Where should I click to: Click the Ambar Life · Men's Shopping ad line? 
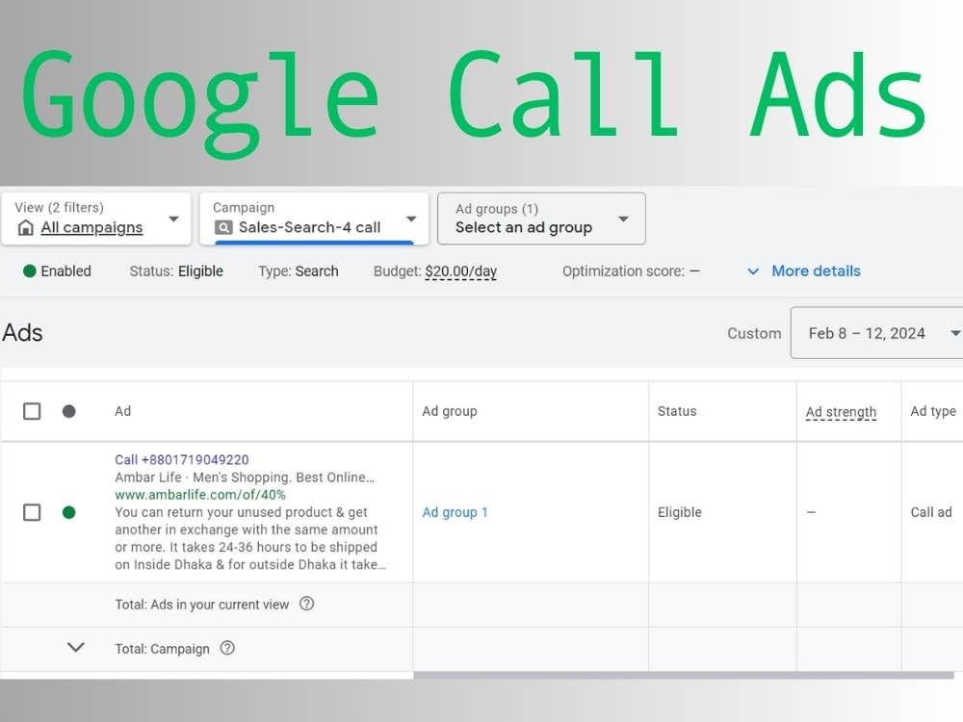[x=245, y=477]
